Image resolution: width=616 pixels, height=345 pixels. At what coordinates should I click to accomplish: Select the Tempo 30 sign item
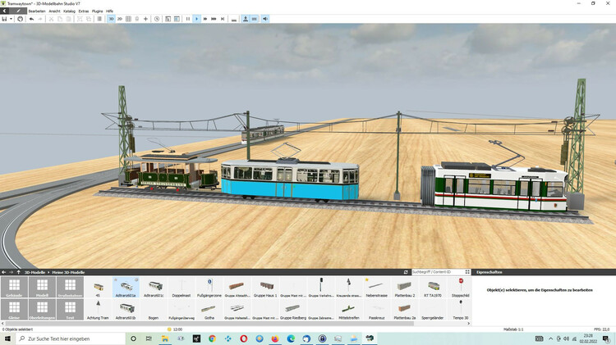pyautogui.click(x=461, y=310)
